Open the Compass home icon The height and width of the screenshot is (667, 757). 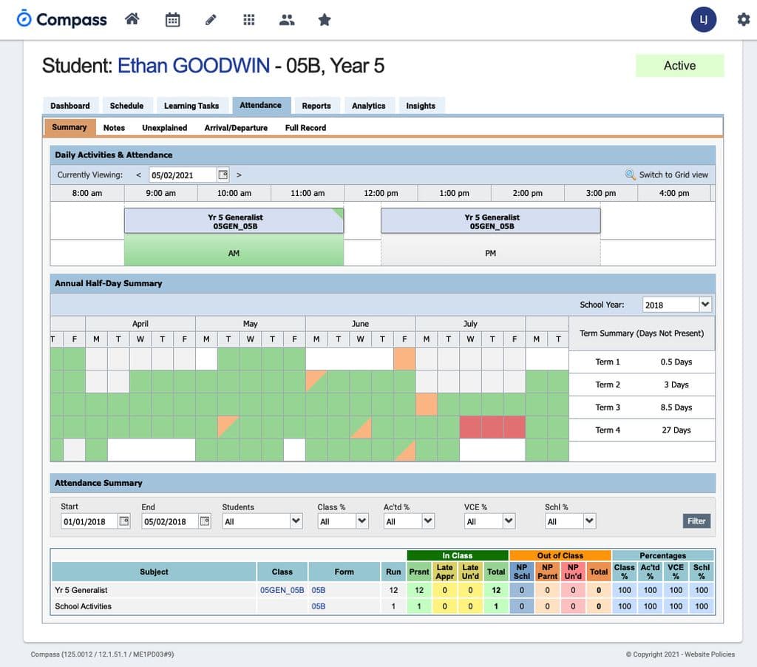(x=132, y=18)
